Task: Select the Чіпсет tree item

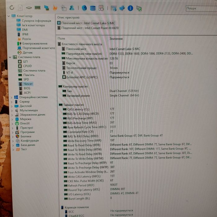Action: [26, 84]
